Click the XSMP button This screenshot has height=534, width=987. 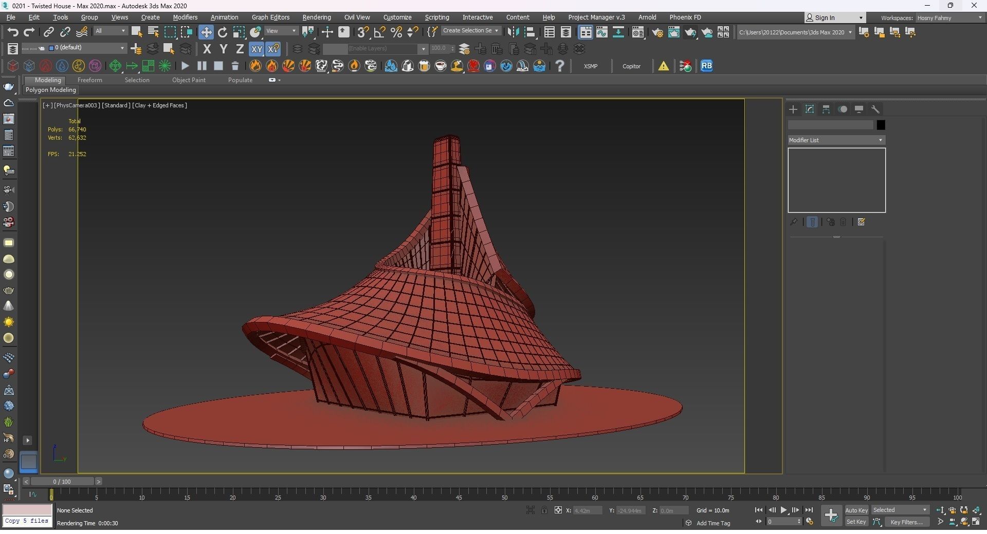(591, 66)
